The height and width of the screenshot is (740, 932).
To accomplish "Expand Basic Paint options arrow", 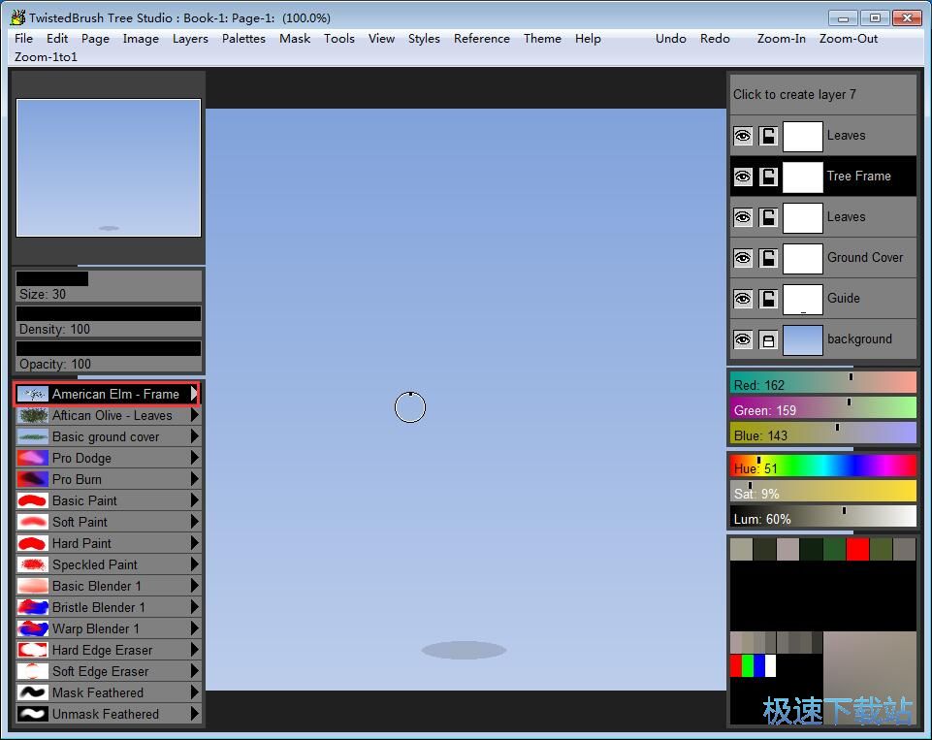I will click(x=194, y=500).
